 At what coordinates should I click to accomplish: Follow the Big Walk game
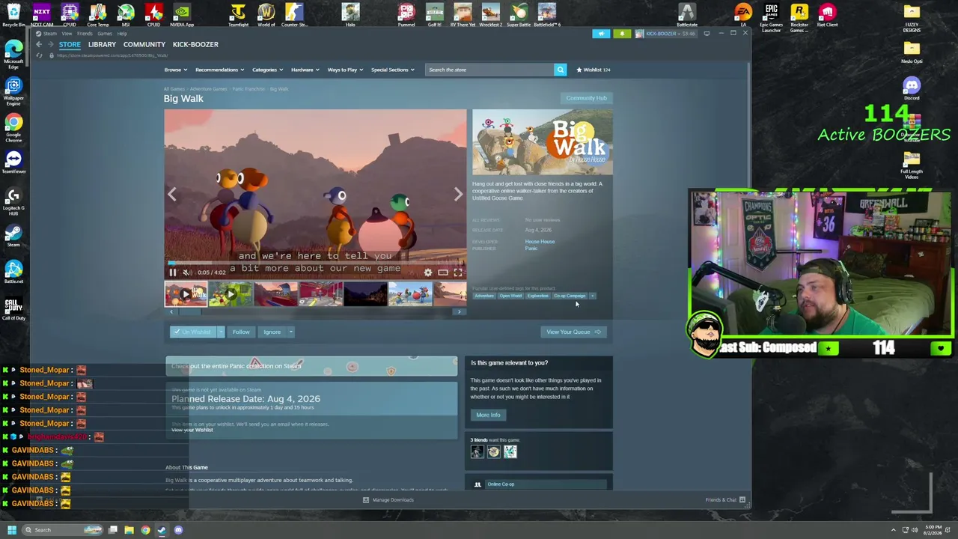point(241,332)
